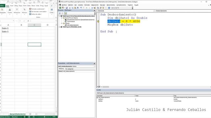Select Por categorías tab in Properties
Image resolution: width=211 pixels, height=118 pixels.
(x=69, y=69)
